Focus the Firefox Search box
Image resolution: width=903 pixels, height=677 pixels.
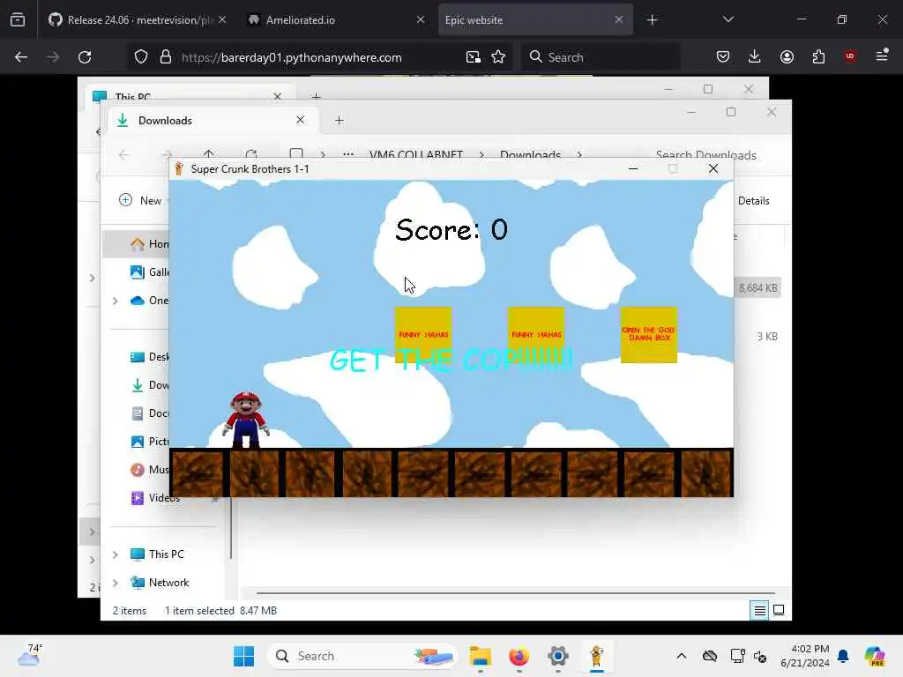601,57
